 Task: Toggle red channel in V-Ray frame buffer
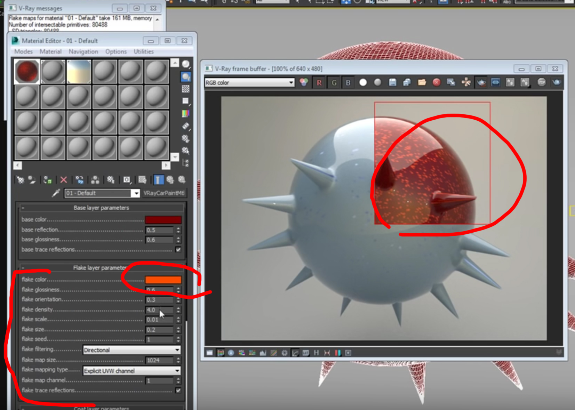(319, 83)
